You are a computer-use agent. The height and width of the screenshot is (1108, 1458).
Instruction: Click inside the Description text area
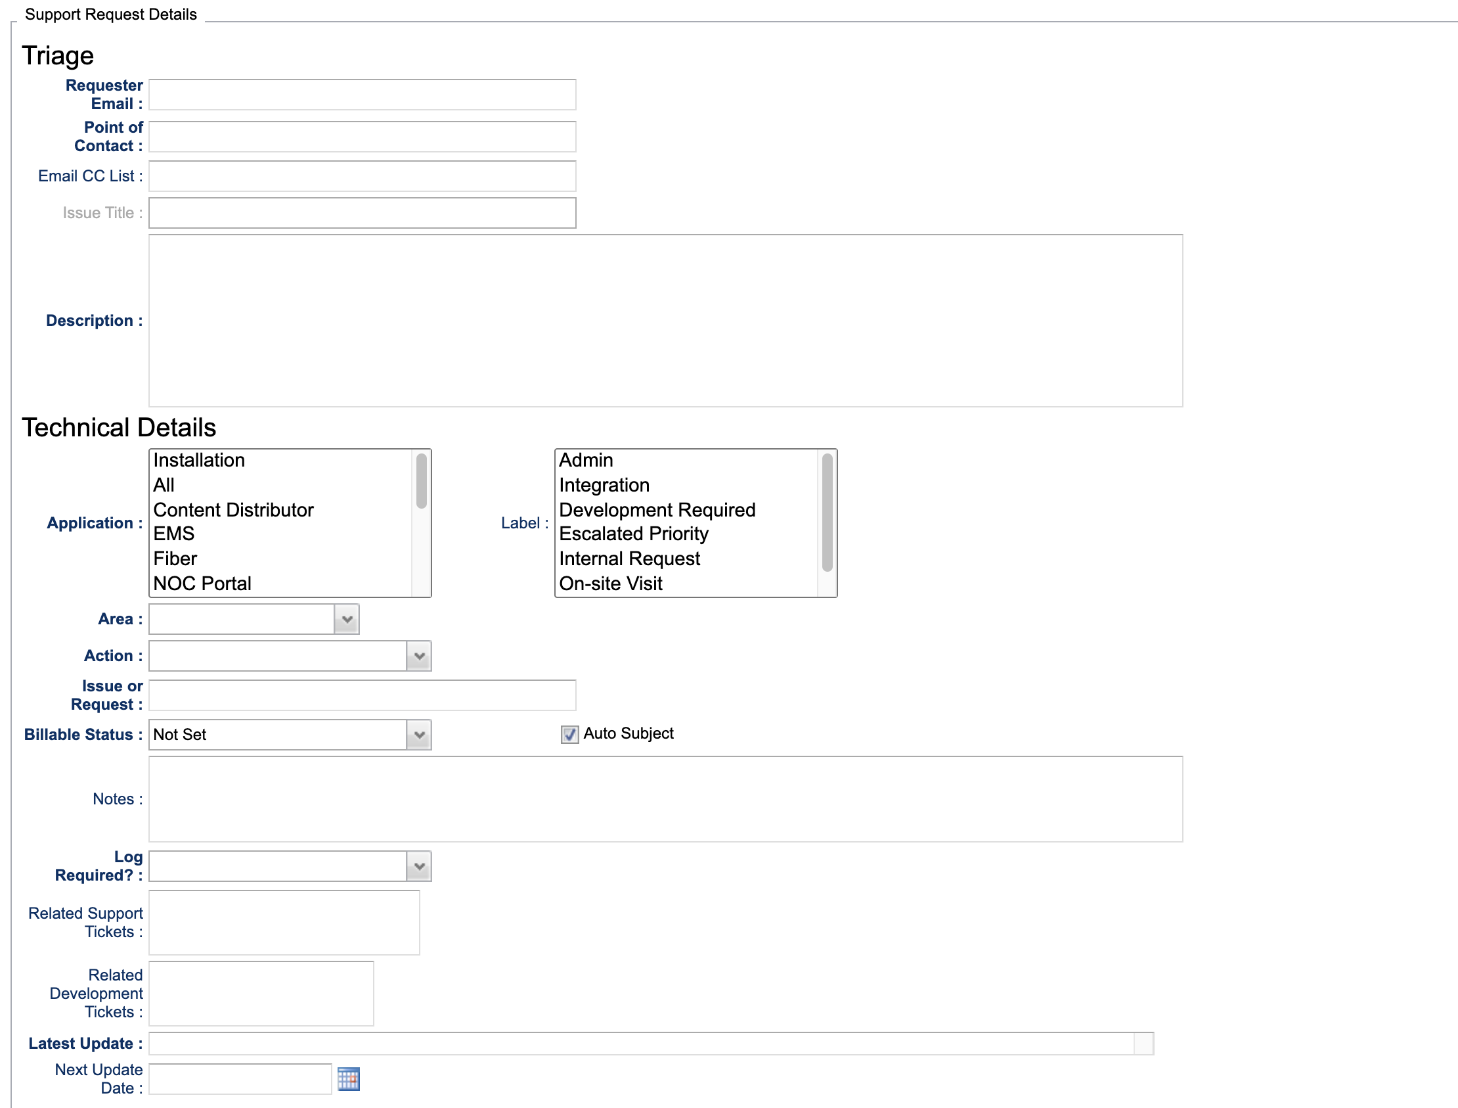tap(665, 321)
